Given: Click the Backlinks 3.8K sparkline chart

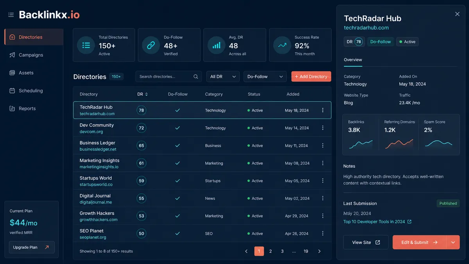Looking at the screenshot, I should coord(361,144).
